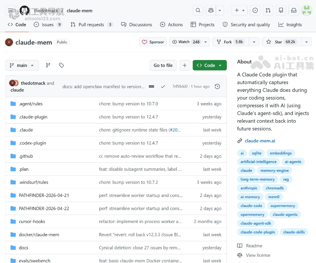Switch to the Issues tab
Image resolution: width=316 pixels, height=263 pixels.
[48, 25]
